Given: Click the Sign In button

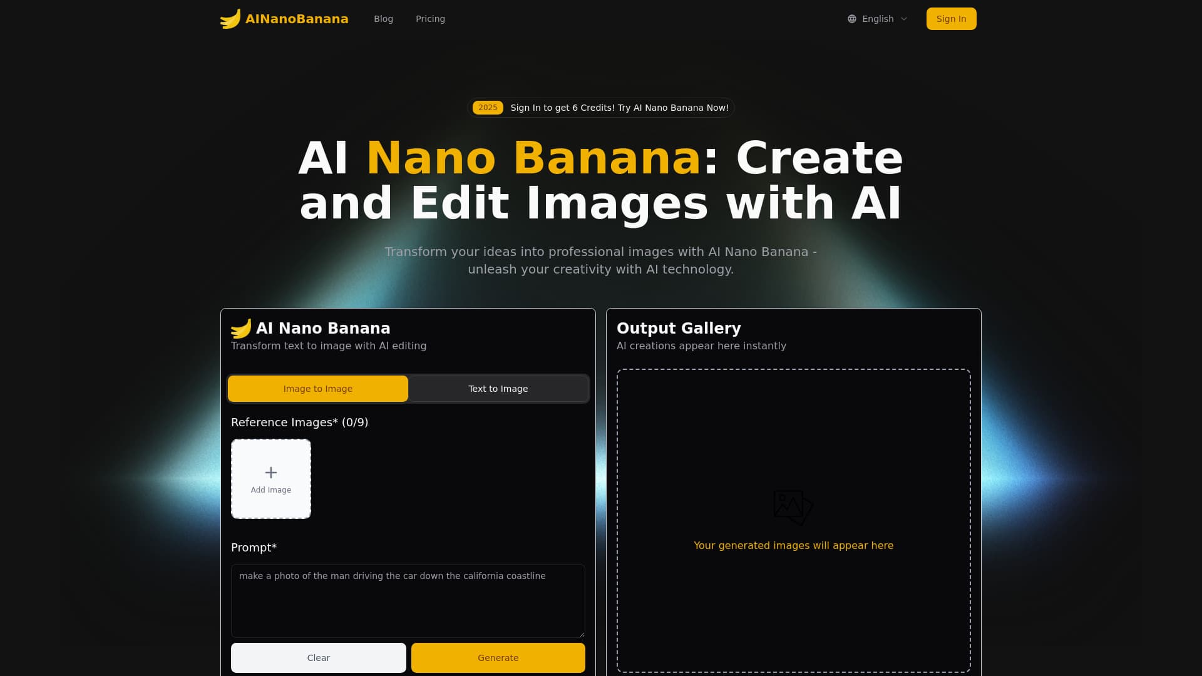Looking at the screenshot, I should coord(951,19).
